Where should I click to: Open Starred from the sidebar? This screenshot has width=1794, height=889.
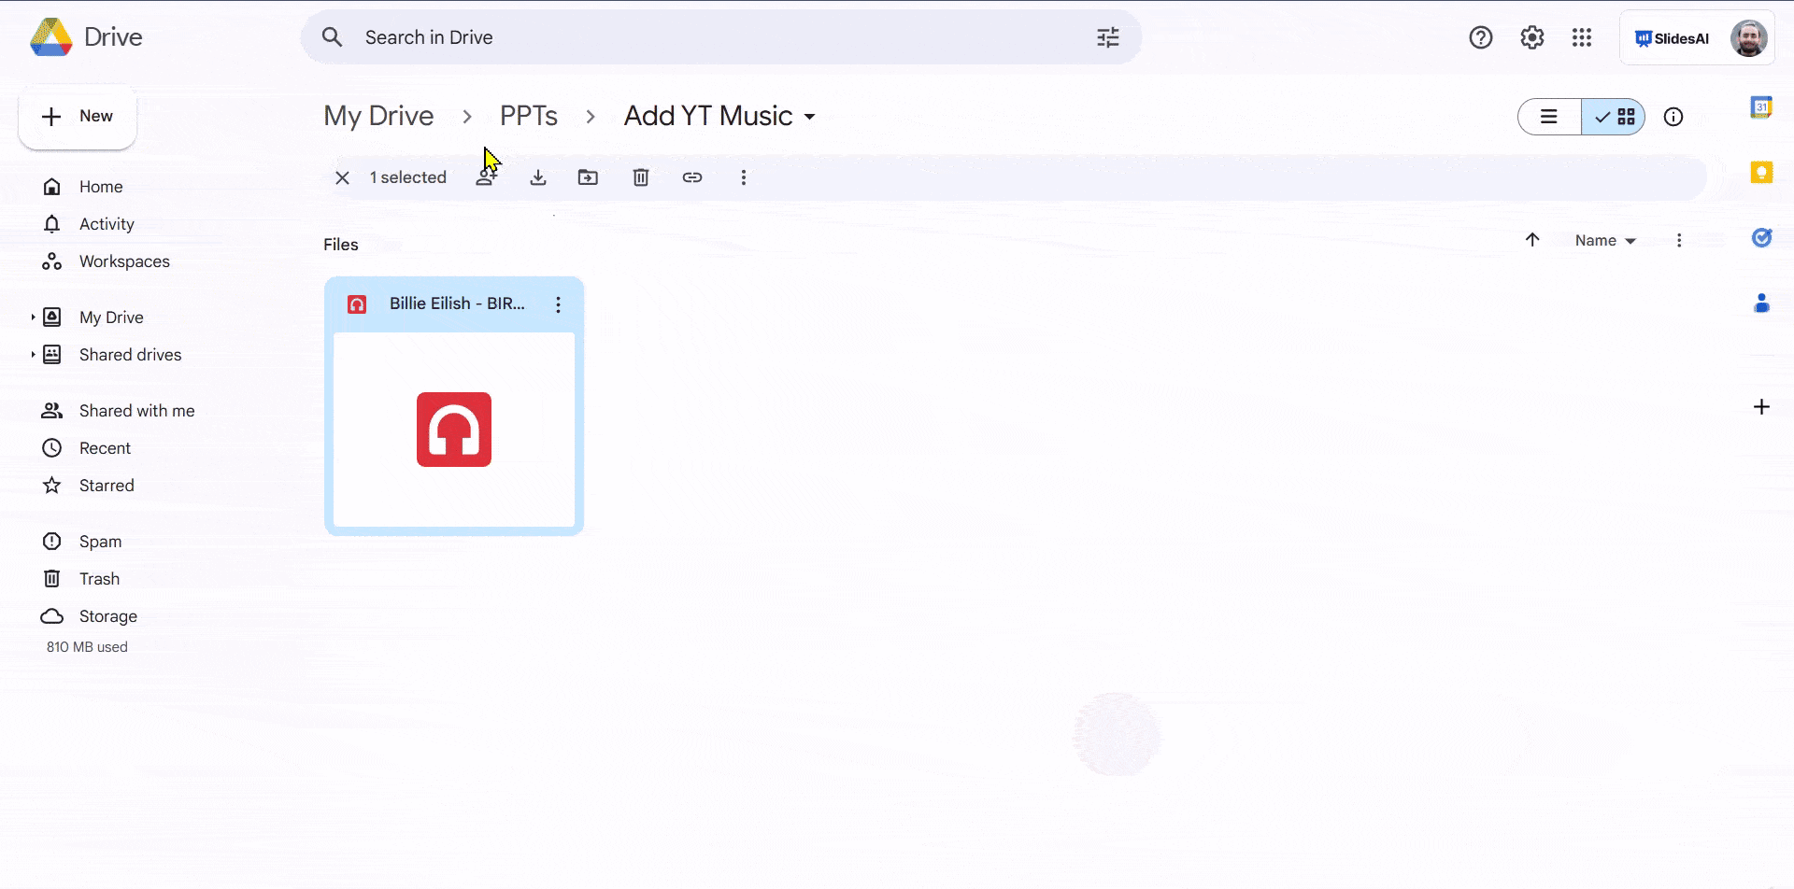pyautogui.click(x=108, y=485)
